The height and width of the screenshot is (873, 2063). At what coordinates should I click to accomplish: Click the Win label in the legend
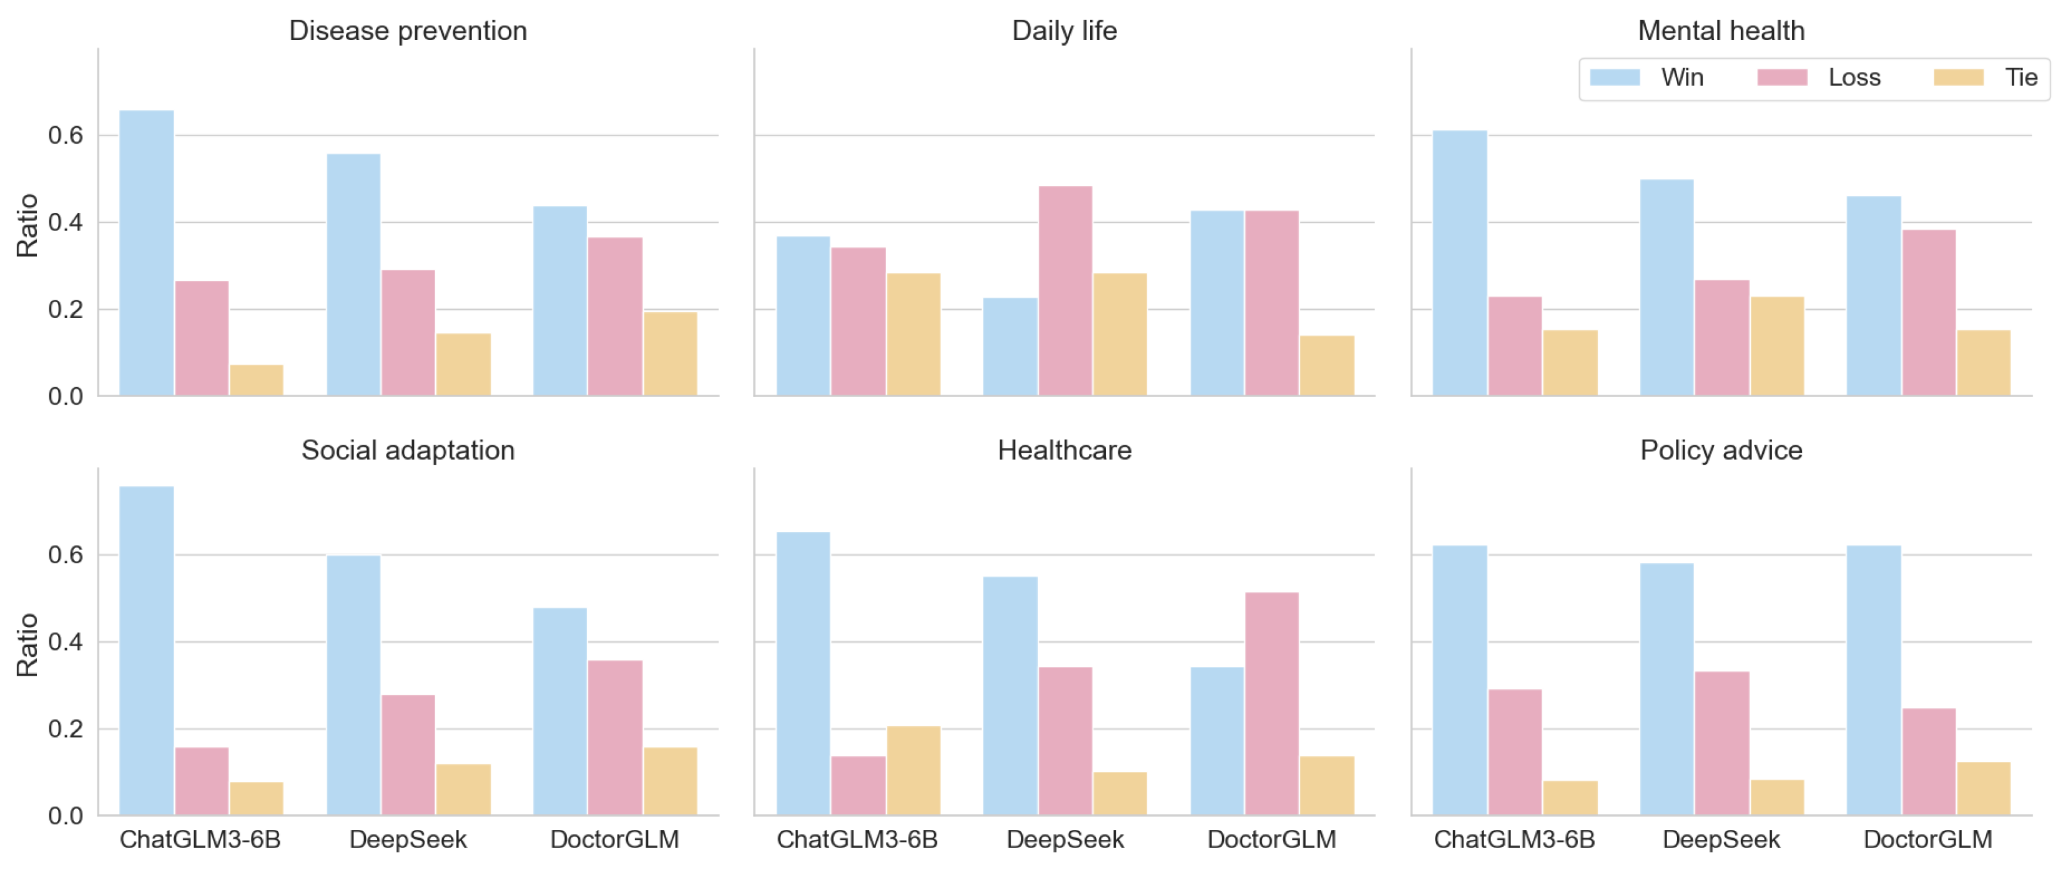click(1681, 77)
